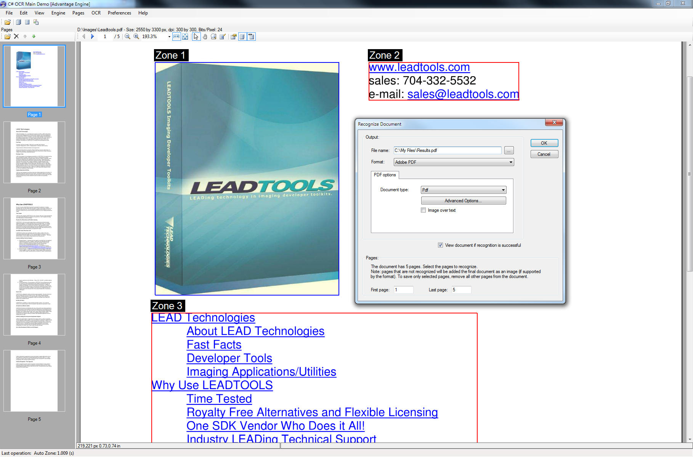Switch to the PDF options tab
The width and height of the screenshot is (693, 457).
tap(384, 175)
